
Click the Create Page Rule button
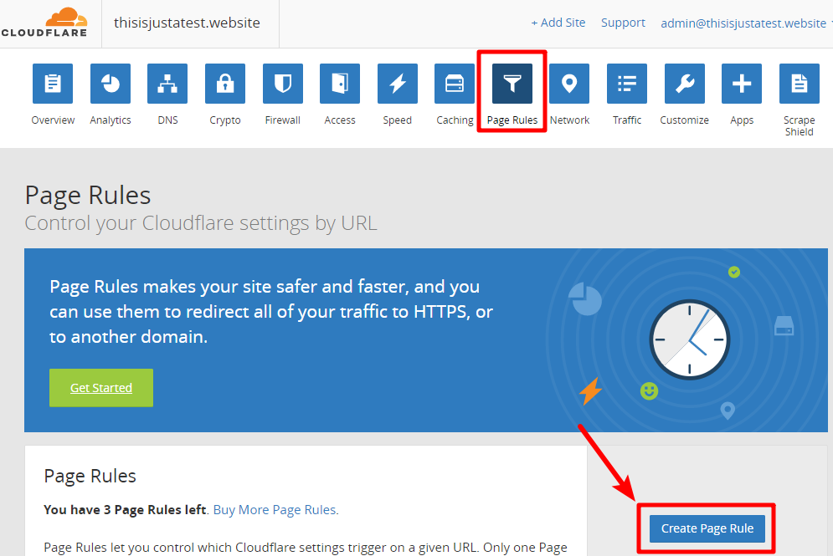point(707,528)
